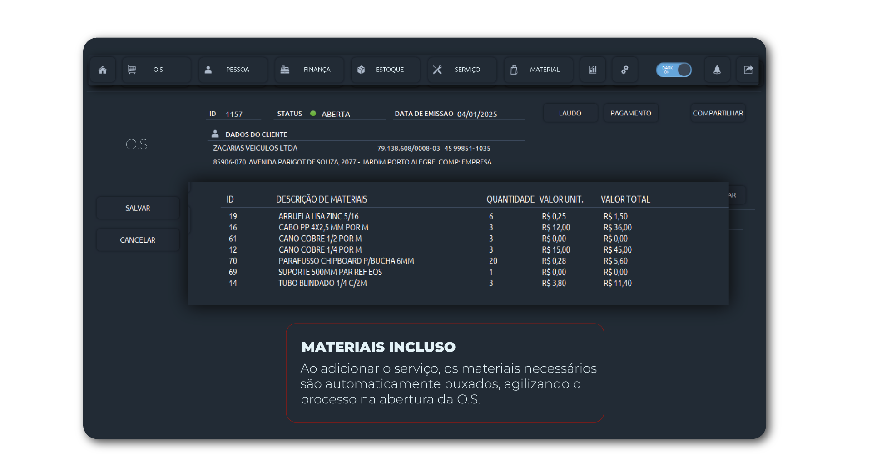The image size is (872, 463).
Task: Click the FINANÇA cash register icon
Action: click(285, 70)
